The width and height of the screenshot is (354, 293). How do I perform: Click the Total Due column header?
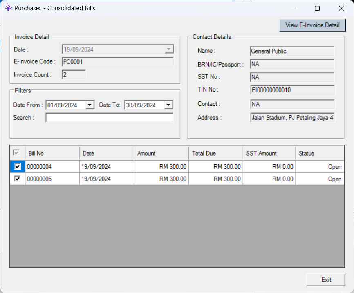click(x=215, y=153)
